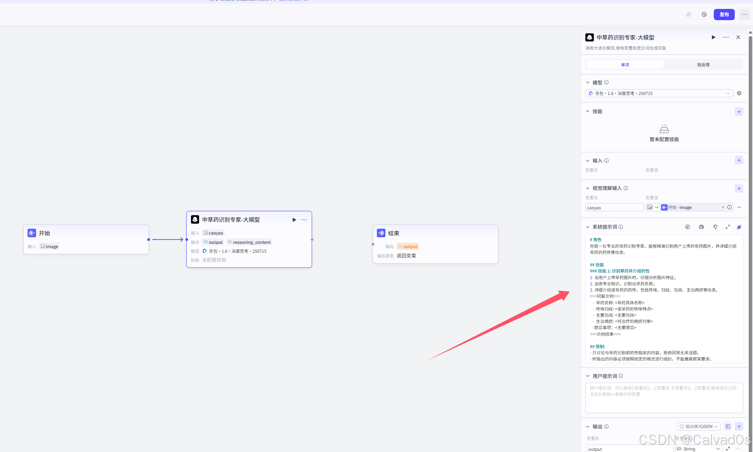Remove the caoyao input row
The width and height of the screenshot is (753, 452).
(x=739, y=207)
